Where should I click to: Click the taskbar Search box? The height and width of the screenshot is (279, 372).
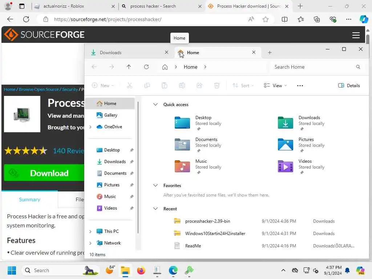61,270
